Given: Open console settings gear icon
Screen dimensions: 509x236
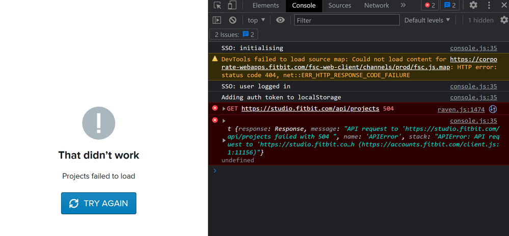Looking at the screenshot, I should pyautogui.click(x=504, y=20).
